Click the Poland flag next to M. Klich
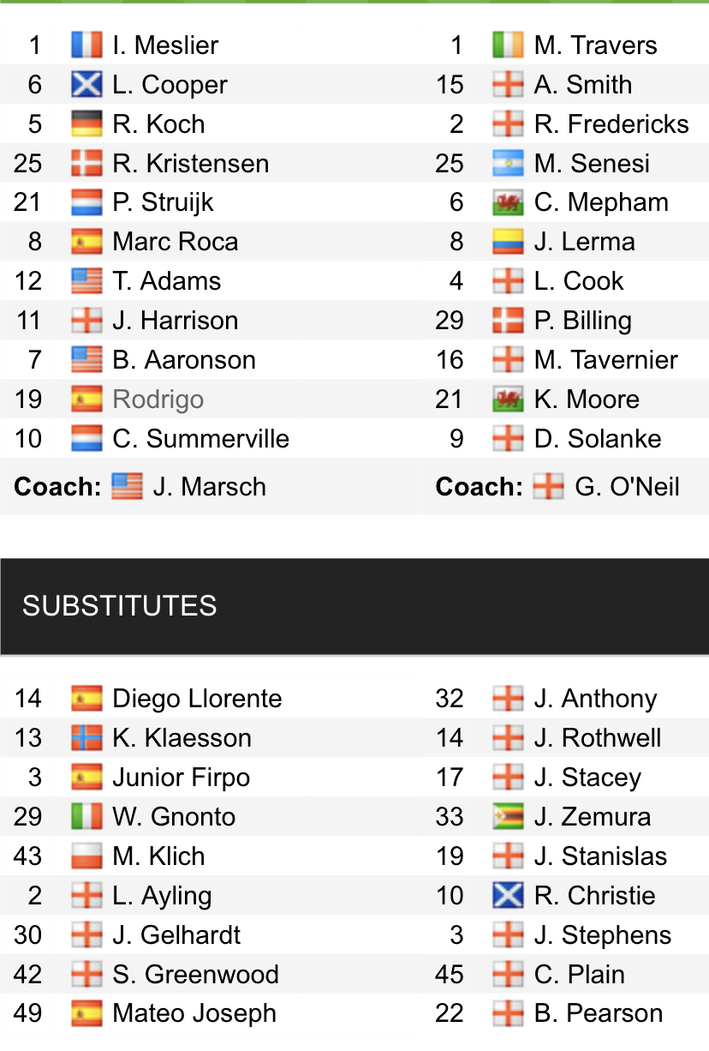709x1051 pixels. pos(86,856)
